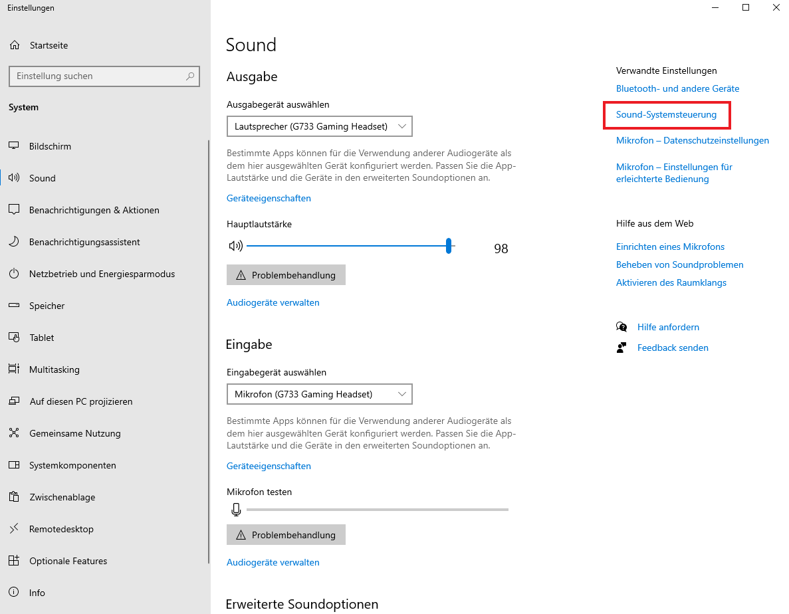Click Geräteeigenschaften link under Ausgabe
Image resolution: width=789 pixels, height=614 pixels.
click(x=269, y=198)
